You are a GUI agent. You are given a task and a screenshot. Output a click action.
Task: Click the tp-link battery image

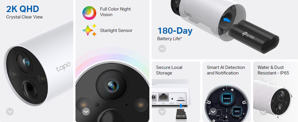pos(253,39)
